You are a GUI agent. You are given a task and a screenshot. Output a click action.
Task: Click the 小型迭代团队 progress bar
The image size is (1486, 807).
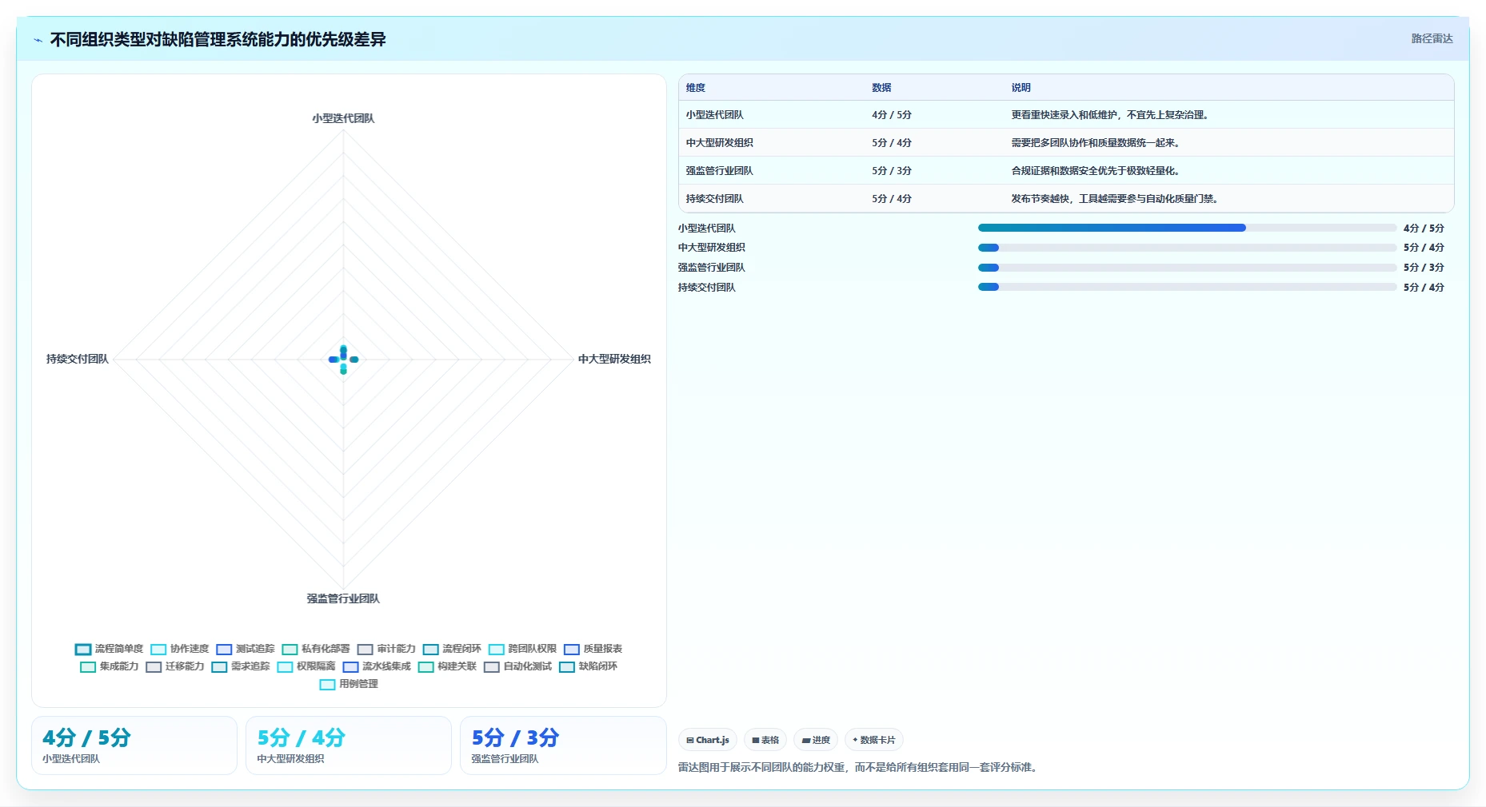click(x=1187, y=228)
